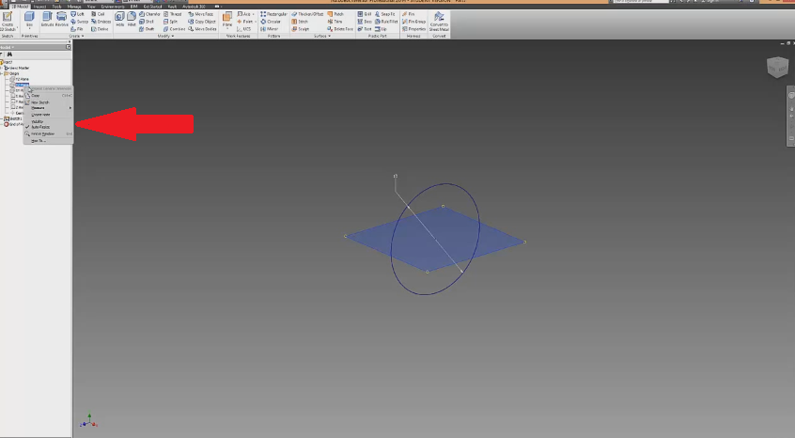795x438 pixels.
Task: Choose New Sketch in context menu
Action: pos(48,102)
